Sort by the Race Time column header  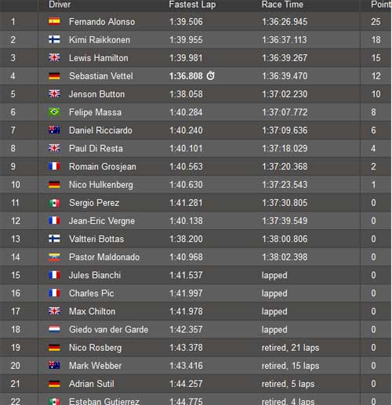coord(282,4)
